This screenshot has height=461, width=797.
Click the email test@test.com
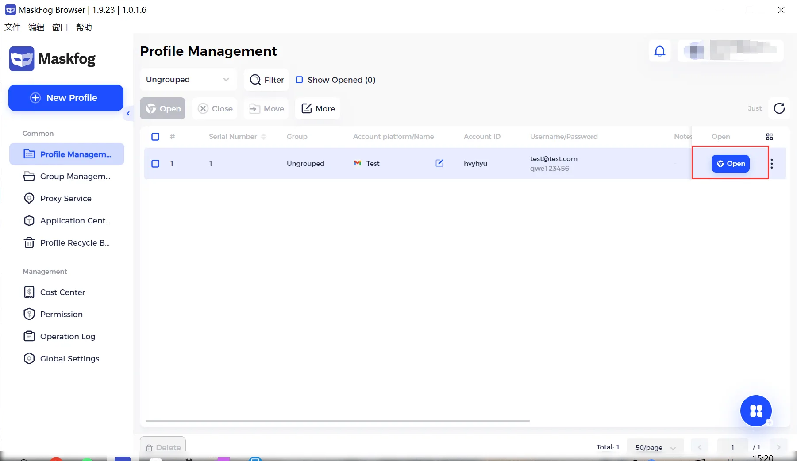pos(554,158)
